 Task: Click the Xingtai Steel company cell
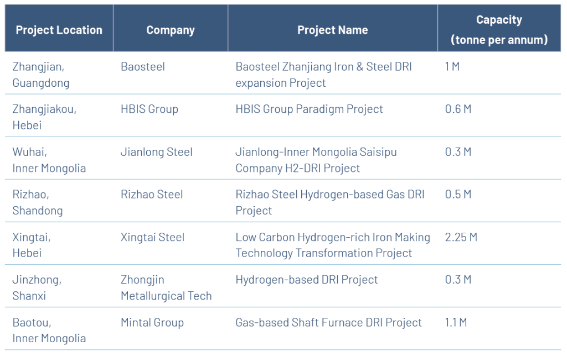(153, 237)
